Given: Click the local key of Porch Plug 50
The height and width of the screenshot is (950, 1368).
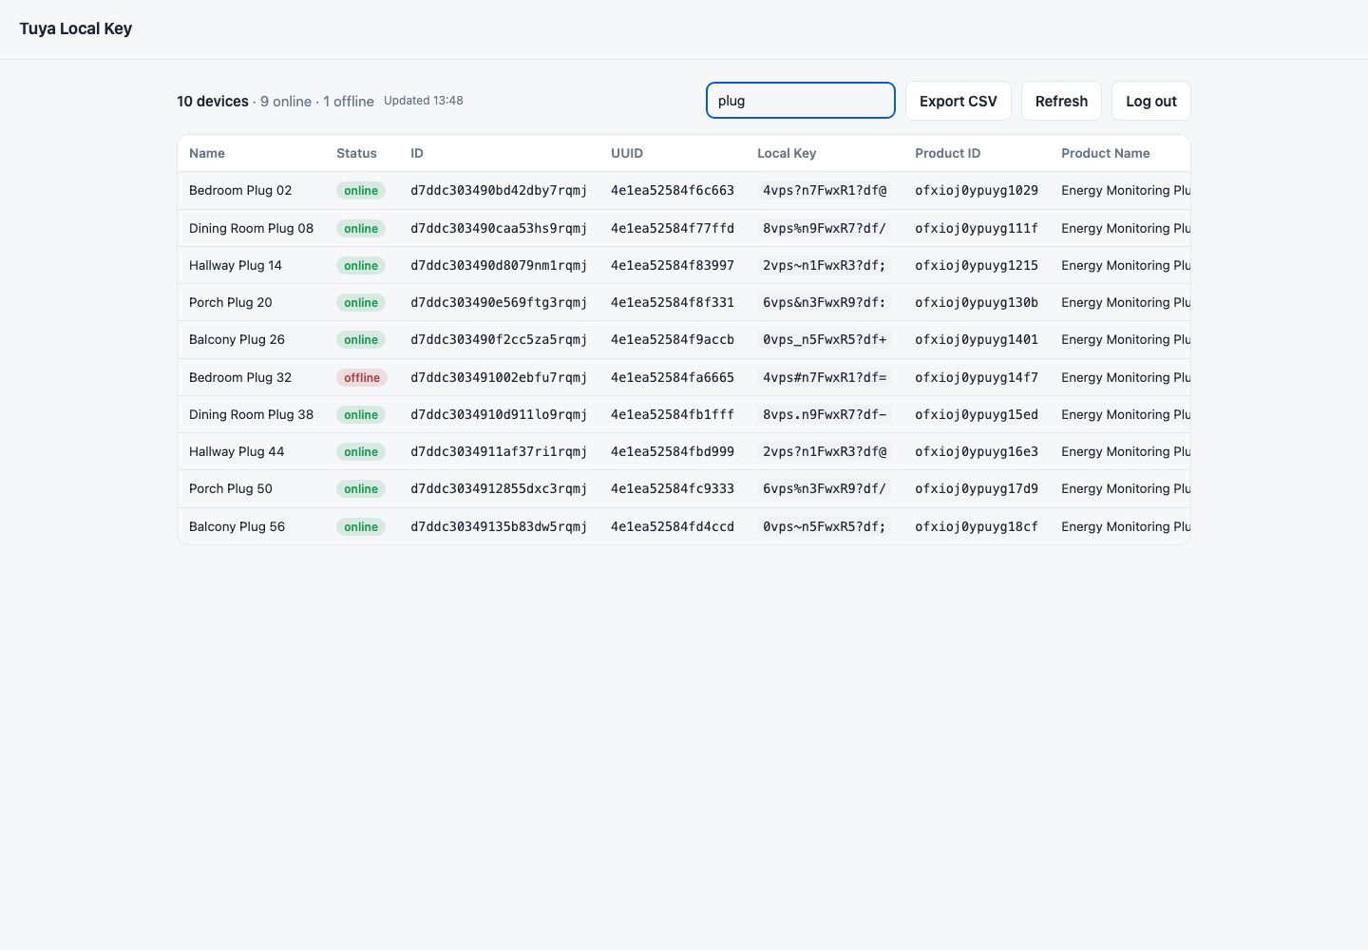Looking at the screenshot, I should 825,488.
